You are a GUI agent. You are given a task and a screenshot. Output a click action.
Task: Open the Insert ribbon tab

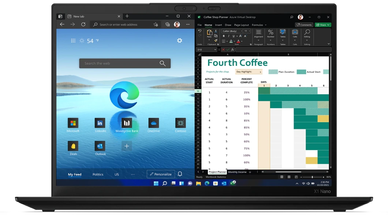click(x=219, y=25)
